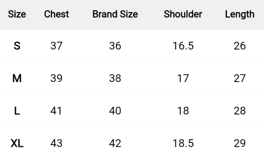Image resolution: width=264 pixels, height=158 pixels.
Task: Select the L size row label
Action: click(x=17, y=111)
